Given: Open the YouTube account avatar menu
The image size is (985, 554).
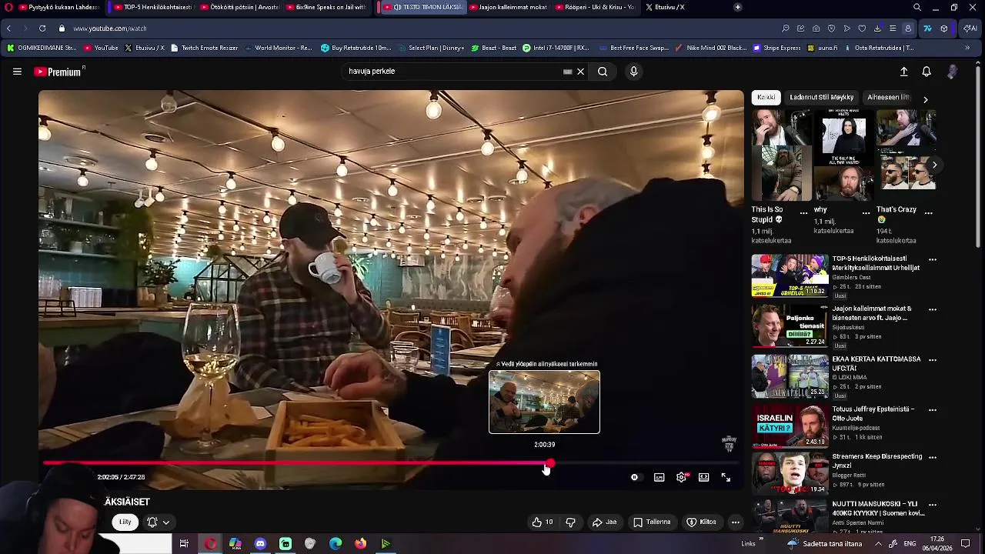Looking at the screenshot, I should click(x=953, y=72).
